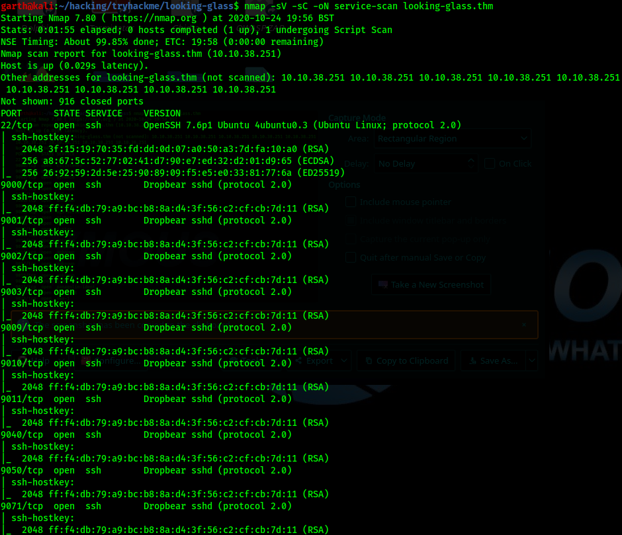Click the 9010/tcp Dropbear sshd row
The width and height of the screenshot is (622, 535).
146,363
